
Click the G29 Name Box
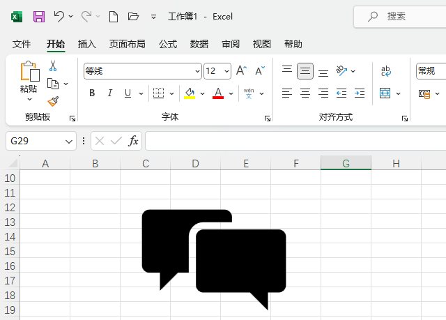click(x=41, y=141)
